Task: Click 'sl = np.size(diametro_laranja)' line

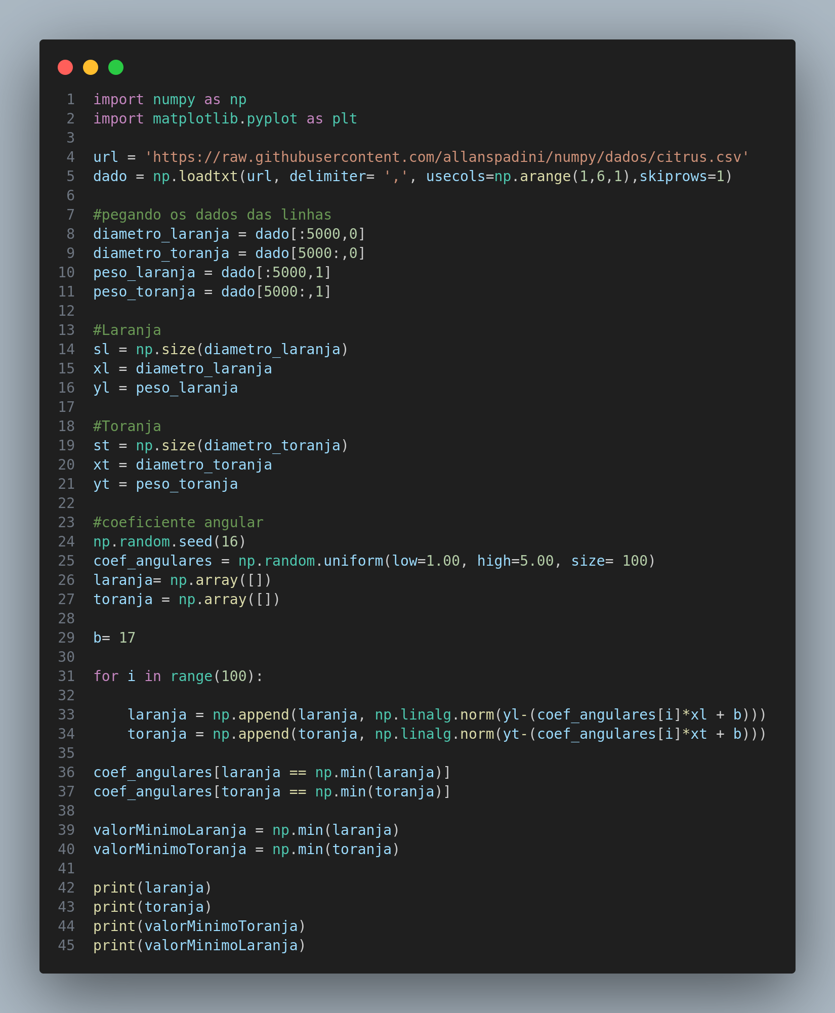Action: pos(221,350)
